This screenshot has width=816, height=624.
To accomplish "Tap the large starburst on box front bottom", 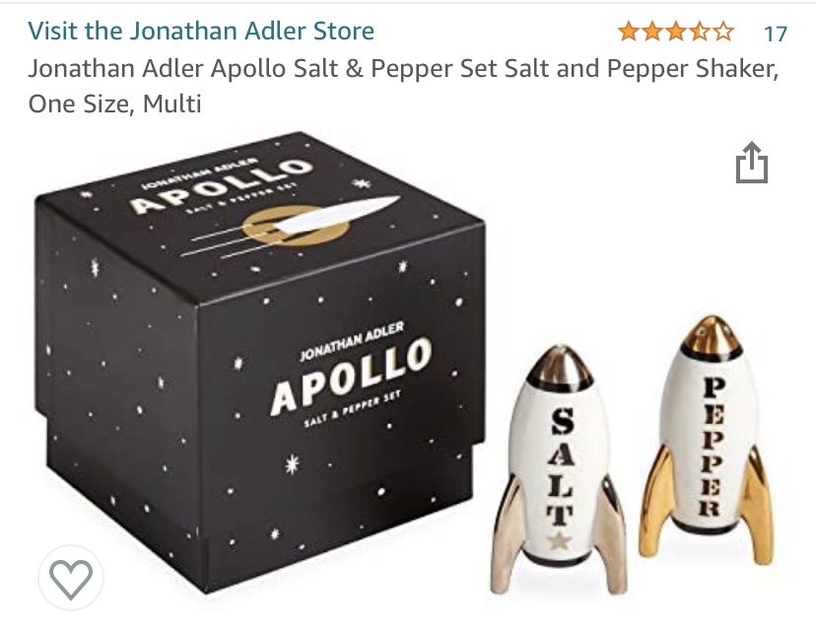I will (293, 463).
